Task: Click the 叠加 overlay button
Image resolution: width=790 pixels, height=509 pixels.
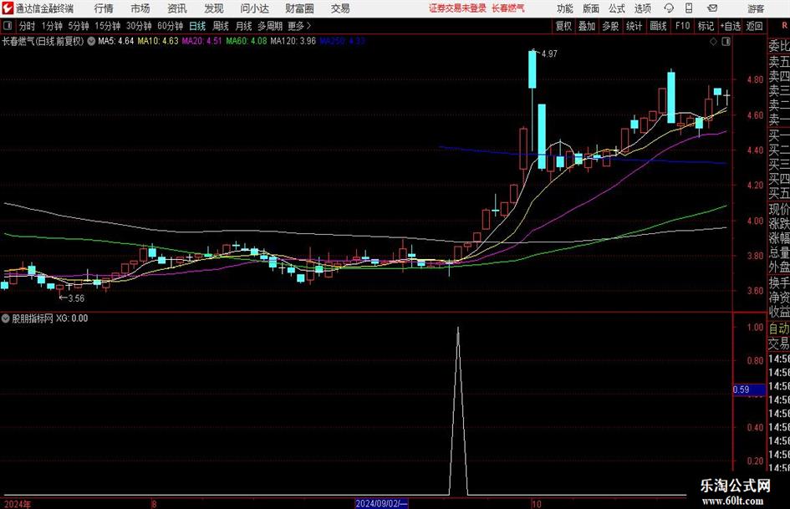Action: [x=587, y=26]
